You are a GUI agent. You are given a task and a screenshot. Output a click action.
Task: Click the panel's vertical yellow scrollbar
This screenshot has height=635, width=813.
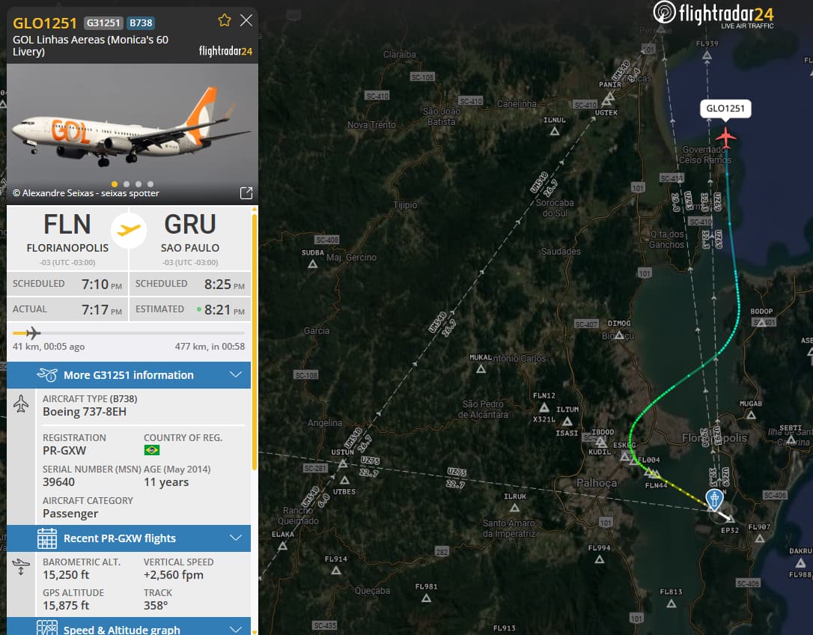click(254, 340)
